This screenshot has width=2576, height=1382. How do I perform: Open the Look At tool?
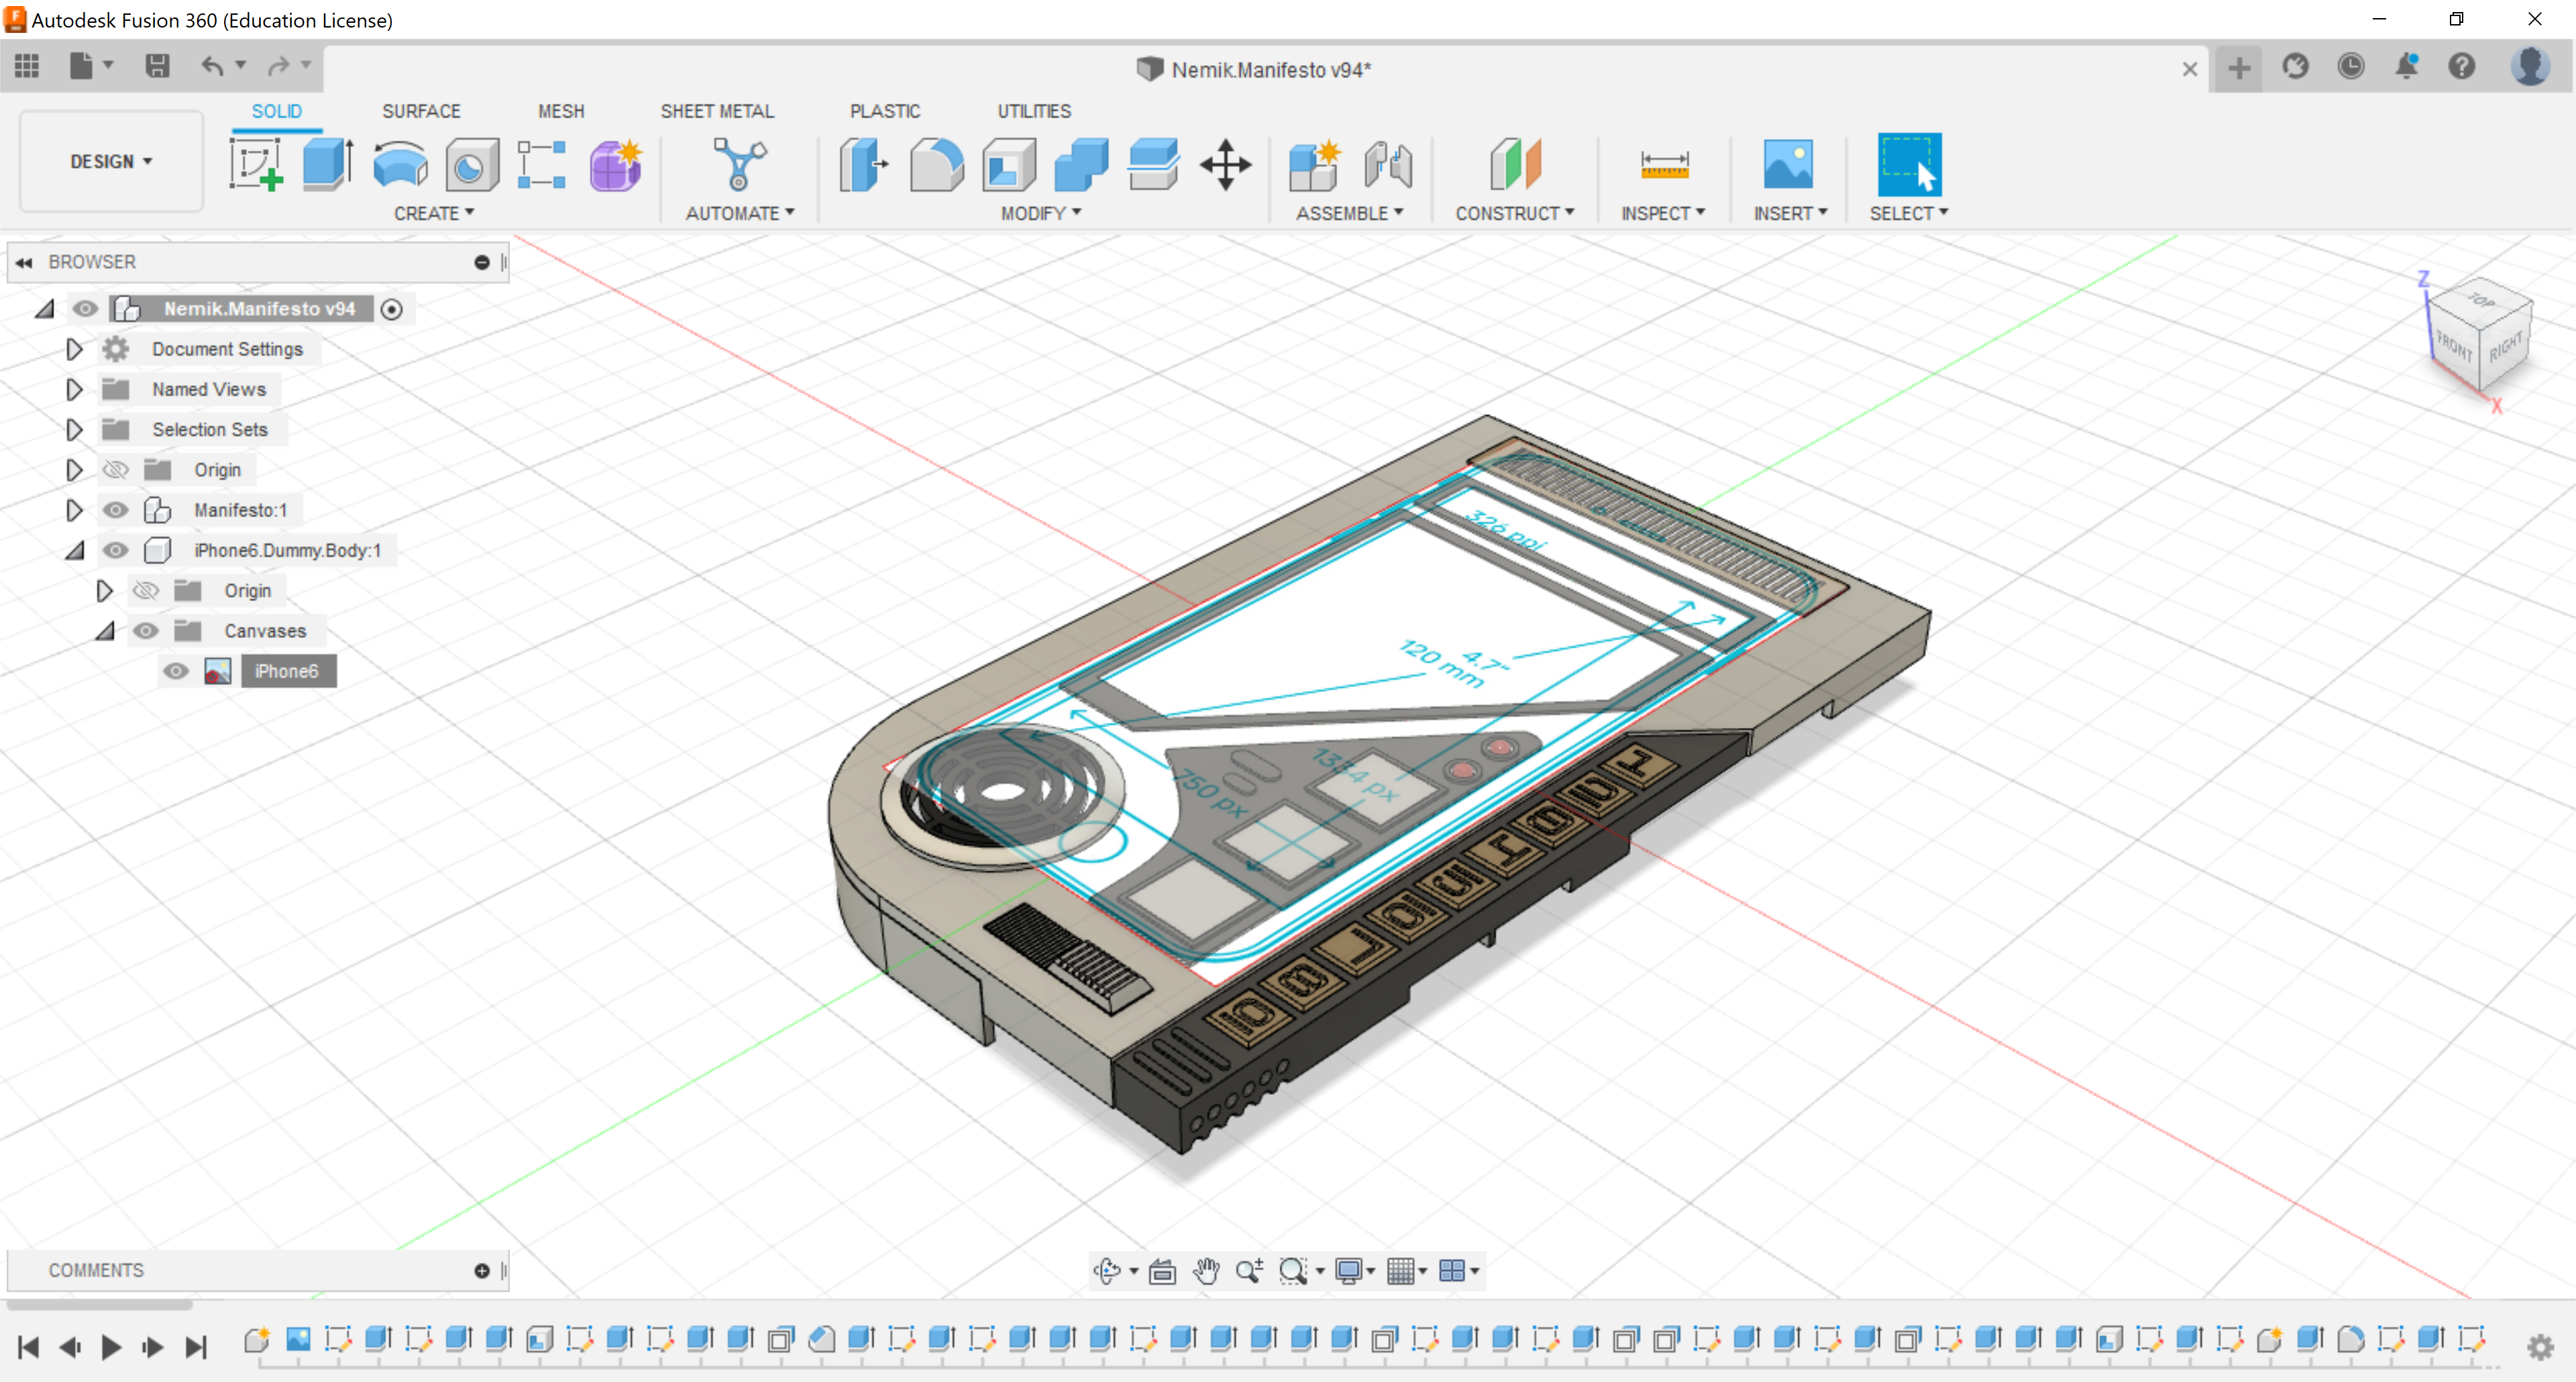(x=1162, y=1271)
